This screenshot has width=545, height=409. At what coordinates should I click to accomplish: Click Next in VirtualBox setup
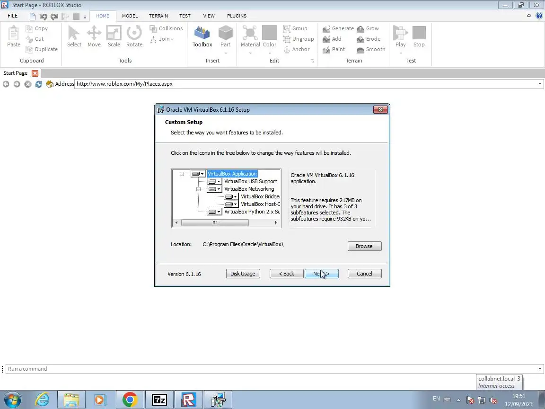[x=321, y=274]
